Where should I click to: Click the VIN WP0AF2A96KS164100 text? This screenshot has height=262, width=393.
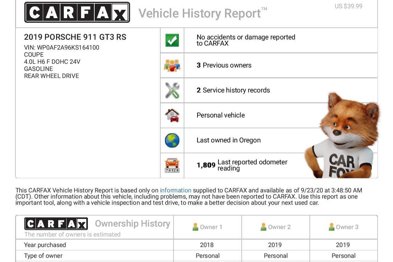point(62,48)
